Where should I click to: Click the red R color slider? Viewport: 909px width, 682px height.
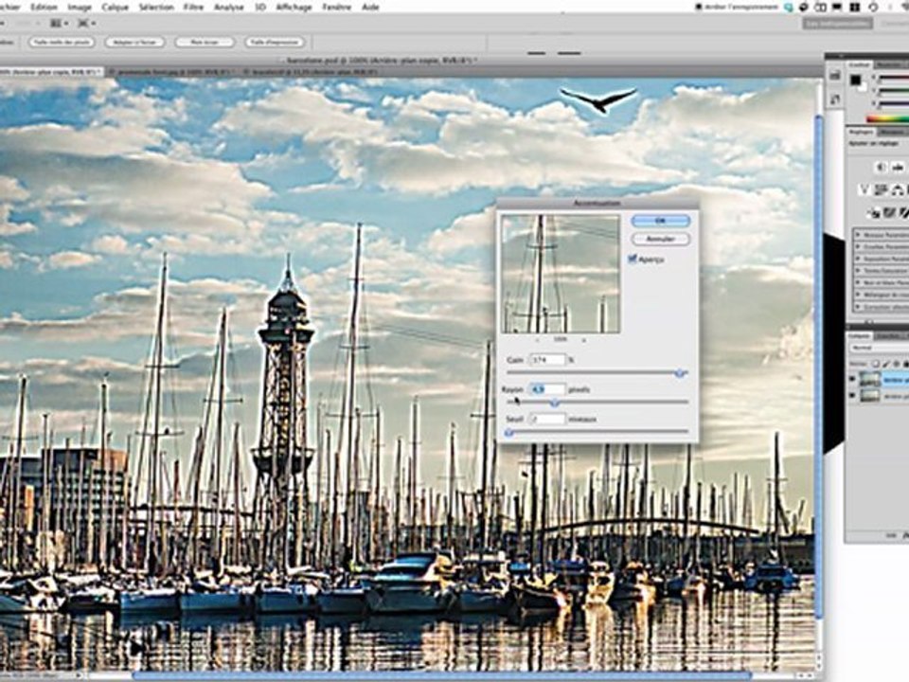(x=894, y=77)
